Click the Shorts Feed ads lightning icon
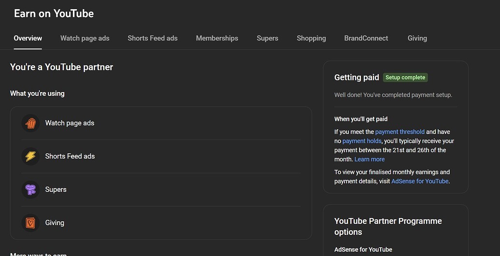The image size is (500, 256). click(30, 156)
